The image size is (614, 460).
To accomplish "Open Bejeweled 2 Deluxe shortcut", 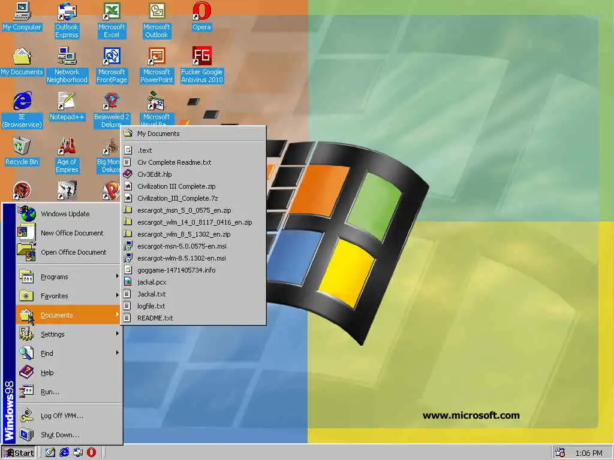I will point(112,110).
